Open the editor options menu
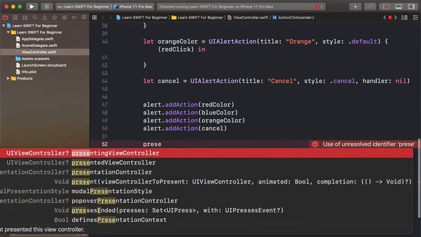 coord(405,18)
